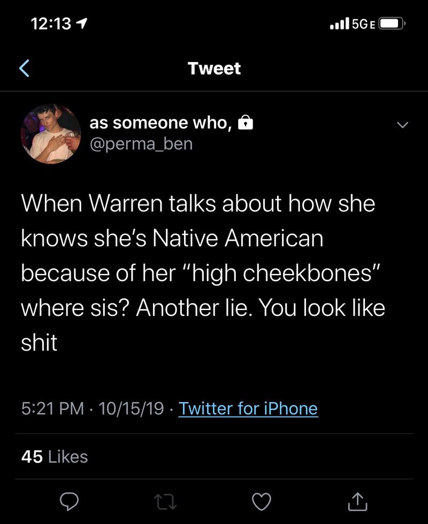Image resolution: width=428 pixels, height=524 pixels.
Task: Tap the cellular signal bars icon
Action: coord(340,24)
